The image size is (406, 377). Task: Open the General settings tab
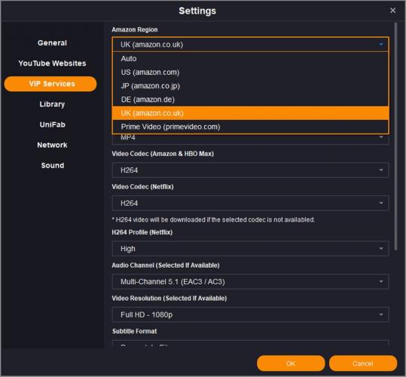click(52, 43)
